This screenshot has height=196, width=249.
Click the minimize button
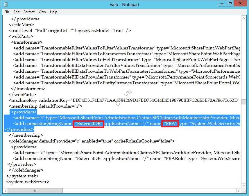click(x=222, y=3)
